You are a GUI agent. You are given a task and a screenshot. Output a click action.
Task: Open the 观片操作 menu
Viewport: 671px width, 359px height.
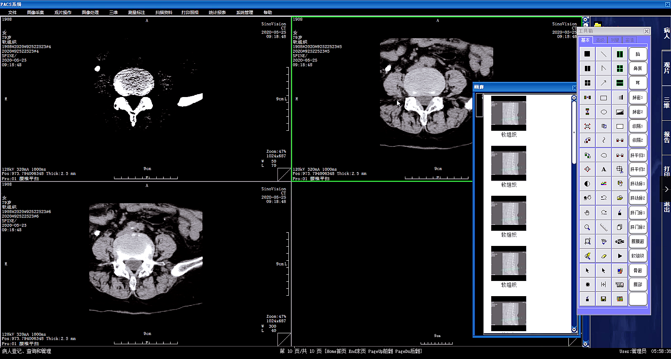(x=63, y=13)
